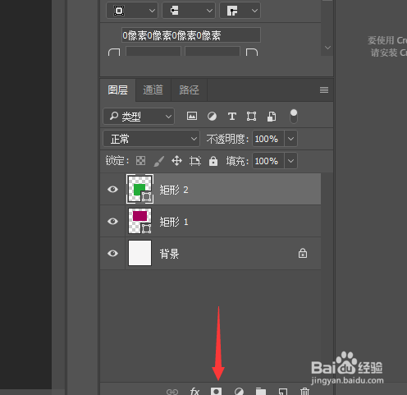Filter for type layers icon

[232, 117]
